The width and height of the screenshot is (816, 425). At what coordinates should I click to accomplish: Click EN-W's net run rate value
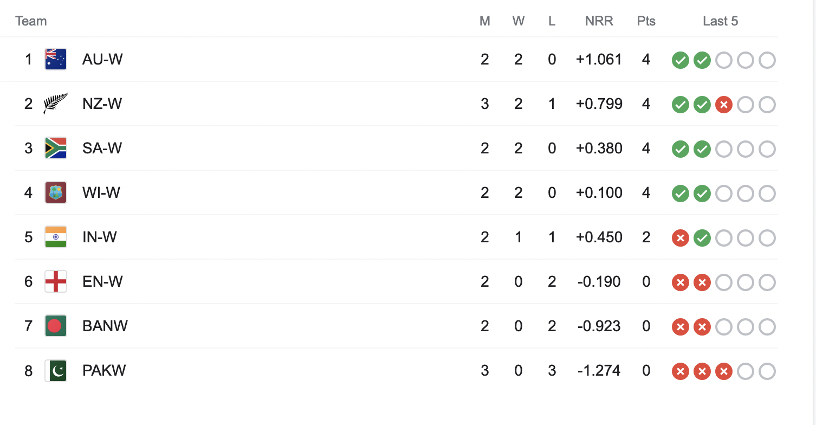tap(599, 281)
